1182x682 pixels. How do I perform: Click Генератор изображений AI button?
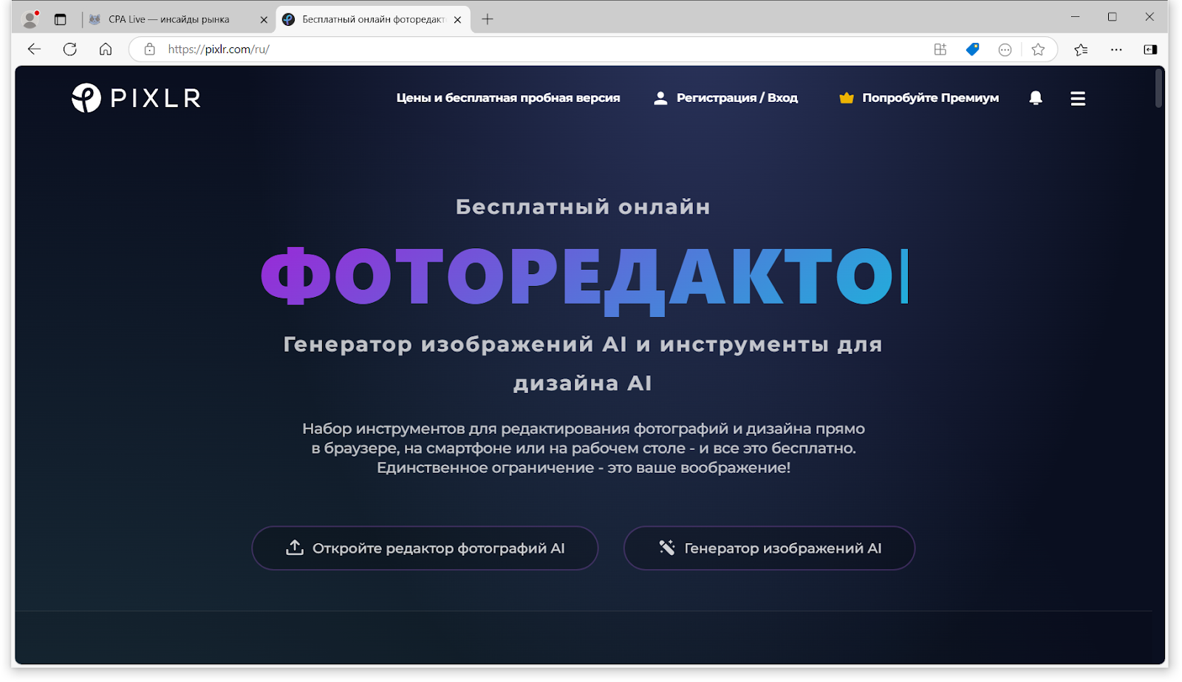click(x=769, y=548)
